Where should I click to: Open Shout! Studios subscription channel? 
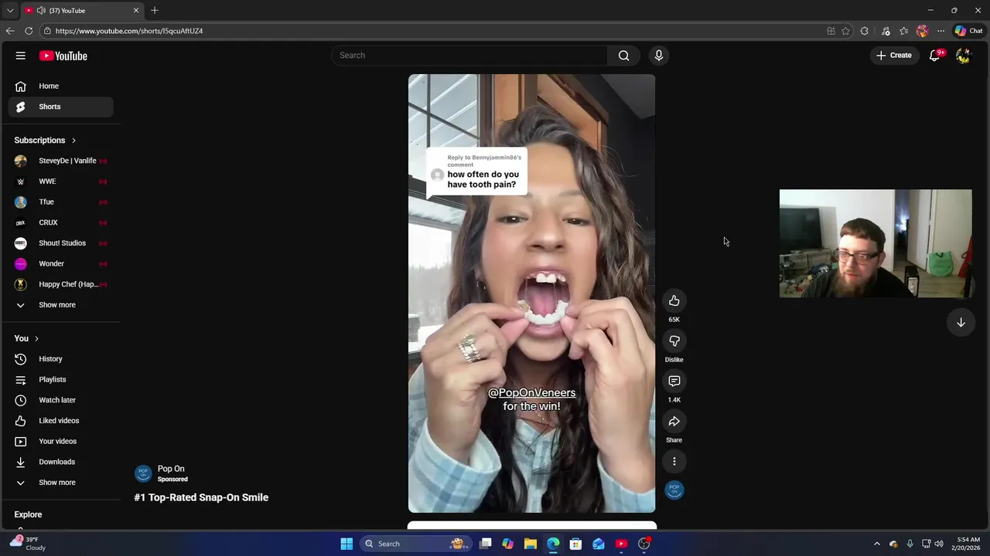point(61,243)
